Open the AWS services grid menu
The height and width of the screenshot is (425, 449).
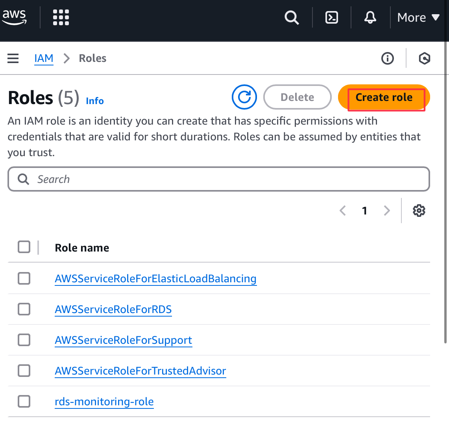61,18
